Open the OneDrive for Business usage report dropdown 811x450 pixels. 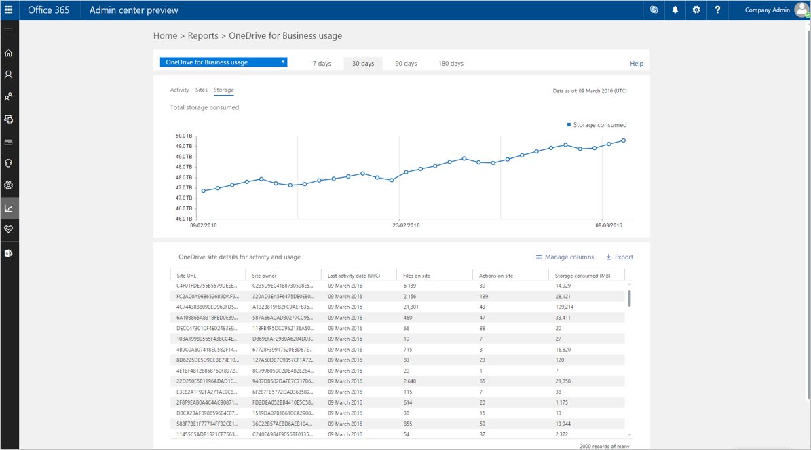[223, 61]
